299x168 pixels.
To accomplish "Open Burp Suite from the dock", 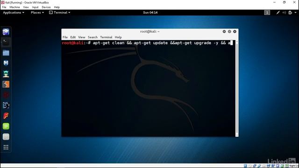I will click(6, 84).
